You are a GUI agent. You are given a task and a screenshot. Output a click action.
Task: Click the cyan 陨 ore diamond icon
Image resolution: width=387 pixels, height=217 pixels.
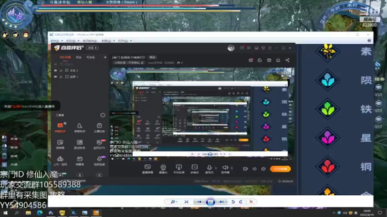coord(328,80)
